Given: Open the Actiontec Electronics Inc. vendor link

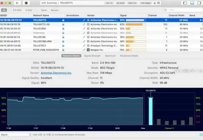Looking at the screenshot, I should pos(56,73).
